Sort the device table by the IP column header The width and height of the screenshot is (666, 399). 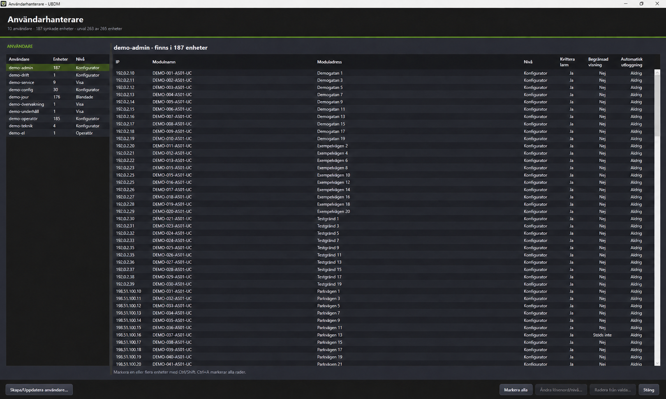pos(118,62)
